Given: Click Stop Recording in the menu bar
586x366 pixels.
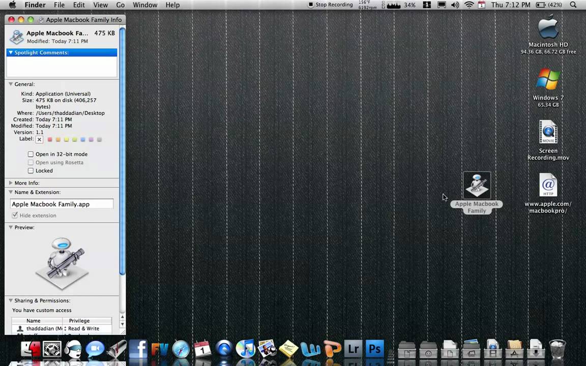Looking at the screenshot, I should (x=330, y=5).
